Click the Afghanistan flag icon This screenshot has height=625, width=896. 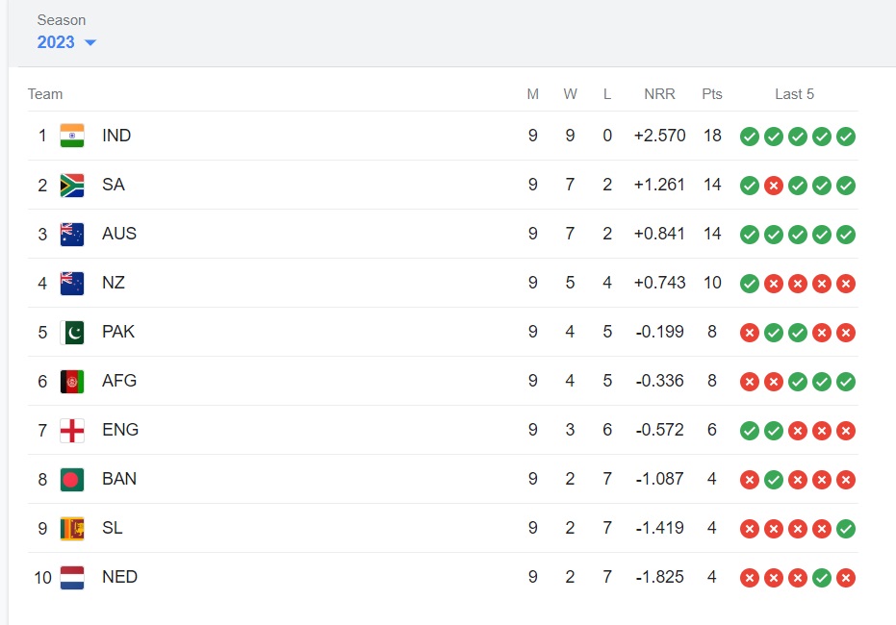(72, 382)
